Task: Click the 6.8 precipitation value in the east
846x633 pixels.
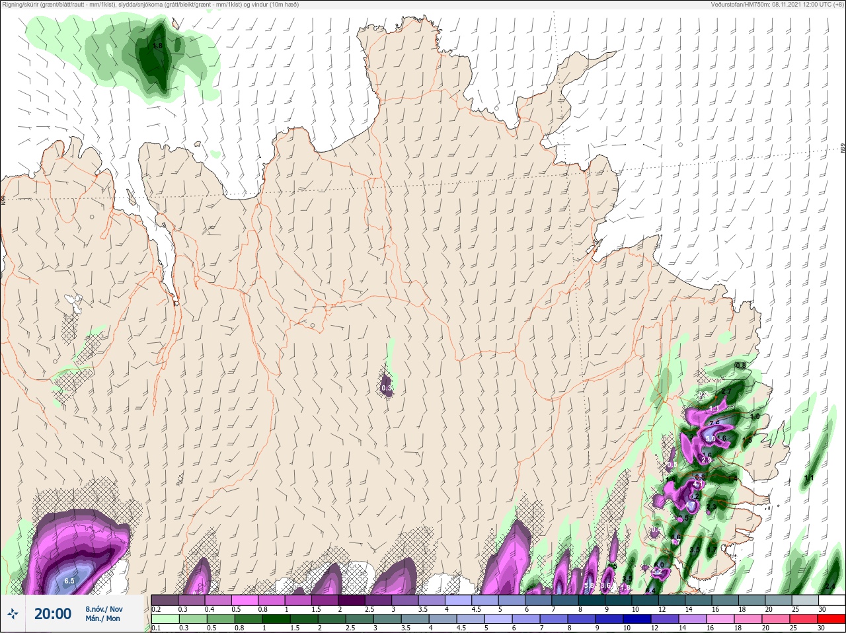Action: [701, 476]
